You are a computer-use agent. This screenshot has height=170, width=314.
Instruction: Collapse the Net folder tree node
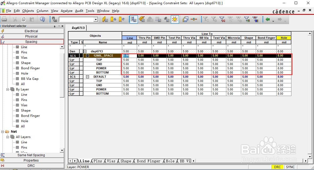tap(3, 132)
